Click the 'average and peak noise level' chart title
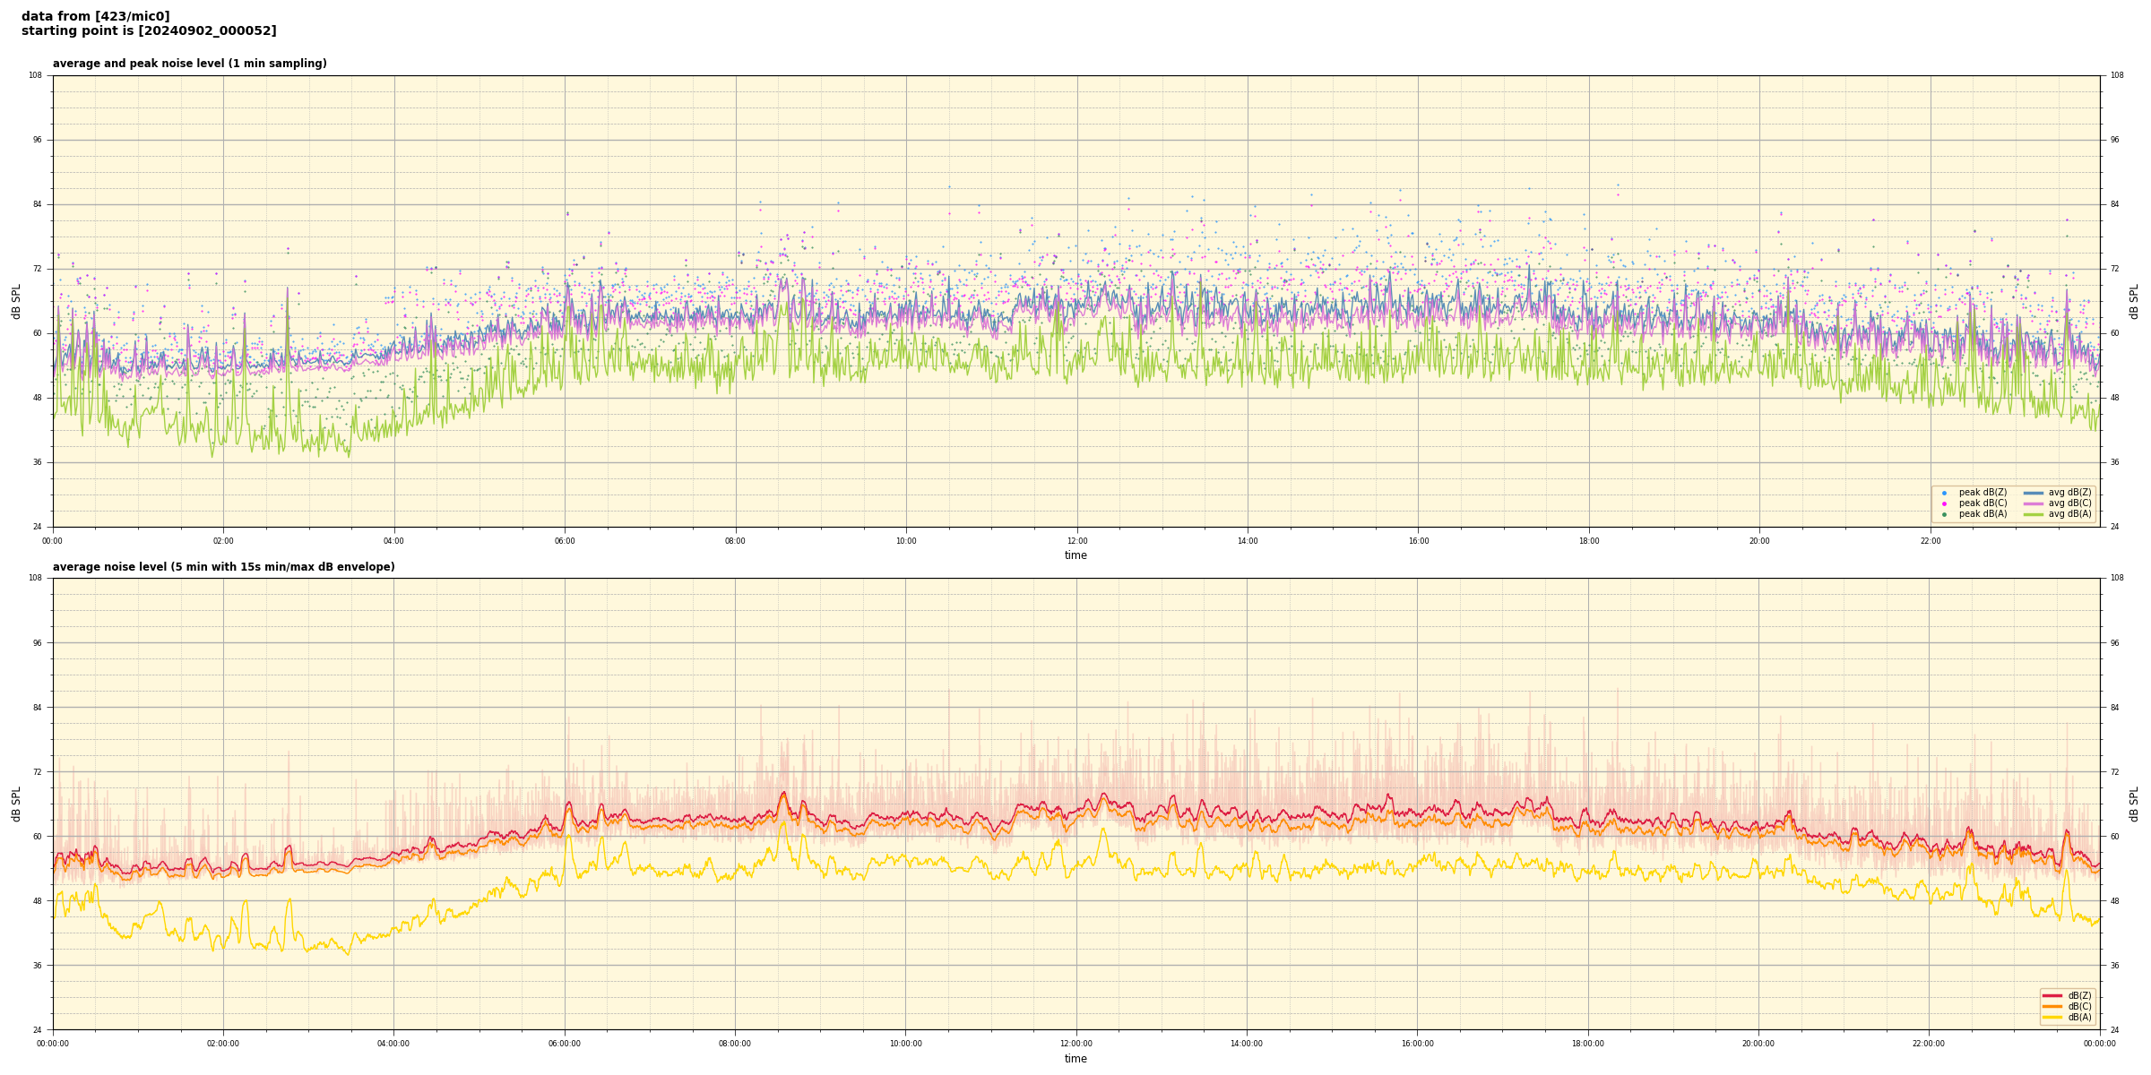Viewport: 2151px width, 1075px height. click(x=189, y=64)
